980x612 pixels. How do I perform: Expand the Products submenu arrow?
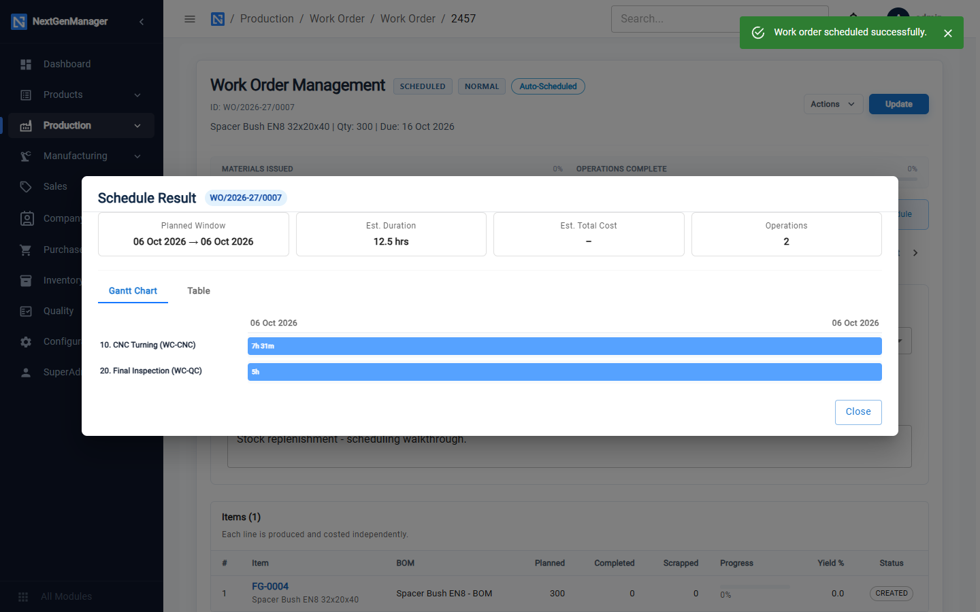click(x=137, y=95)
